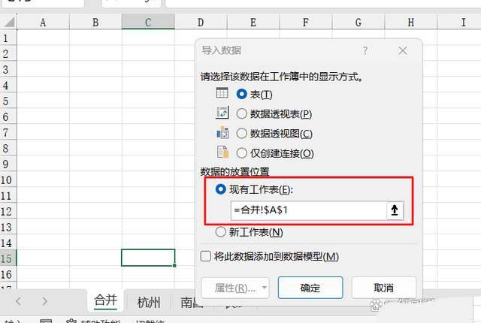Switch to the 南昌 sheet tab
Viewport: 481px width, 323px height.
(x=192, y=303)
